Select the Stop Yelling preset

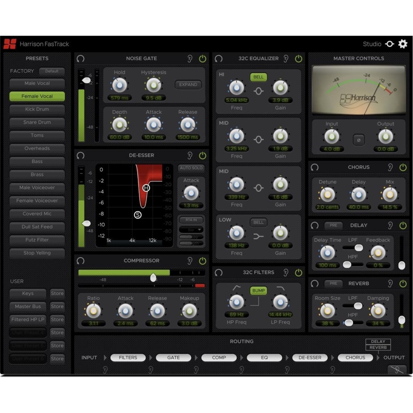pos(37,253)
